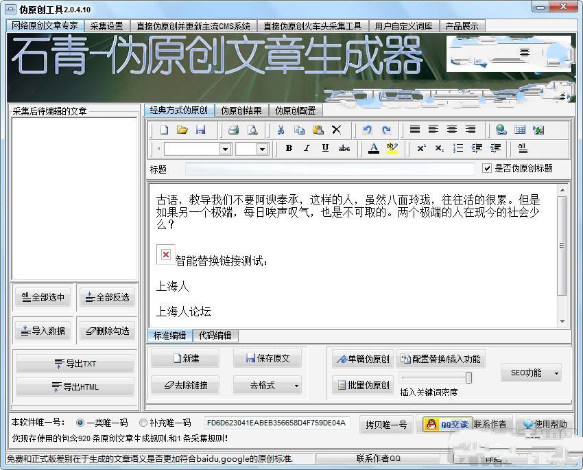Viewport: 583px width, 470px height.
Task: Click the Save floppy disk icon
Action: 201,130
